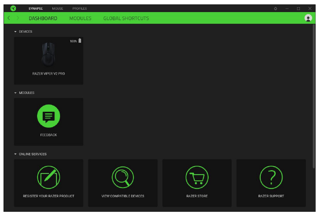This screenshot has height=215, width=320.
Task: Open the Global Shortcuts tab
Action: pos(126,18)
